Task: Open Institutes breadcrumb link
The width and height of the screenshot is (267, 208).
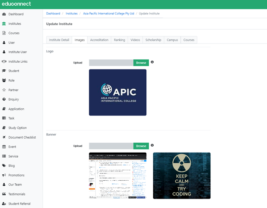Action: (71, 13)
